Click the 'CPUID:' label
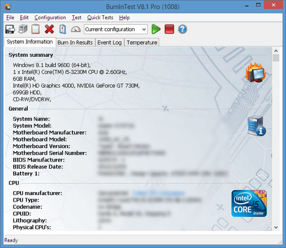Viewport: 286px width, 248px height. coord(22,214)
